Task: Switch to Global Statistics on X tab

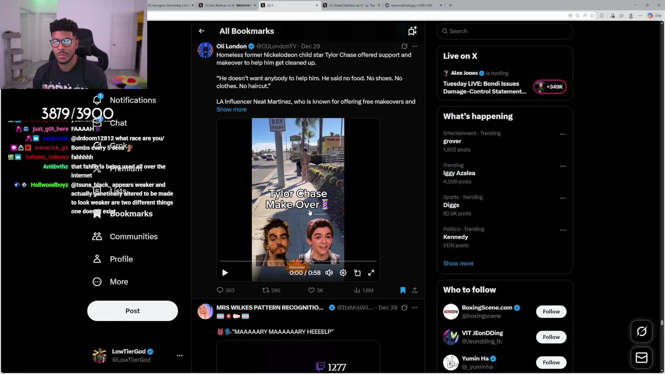Action: (x=352, y=5)
